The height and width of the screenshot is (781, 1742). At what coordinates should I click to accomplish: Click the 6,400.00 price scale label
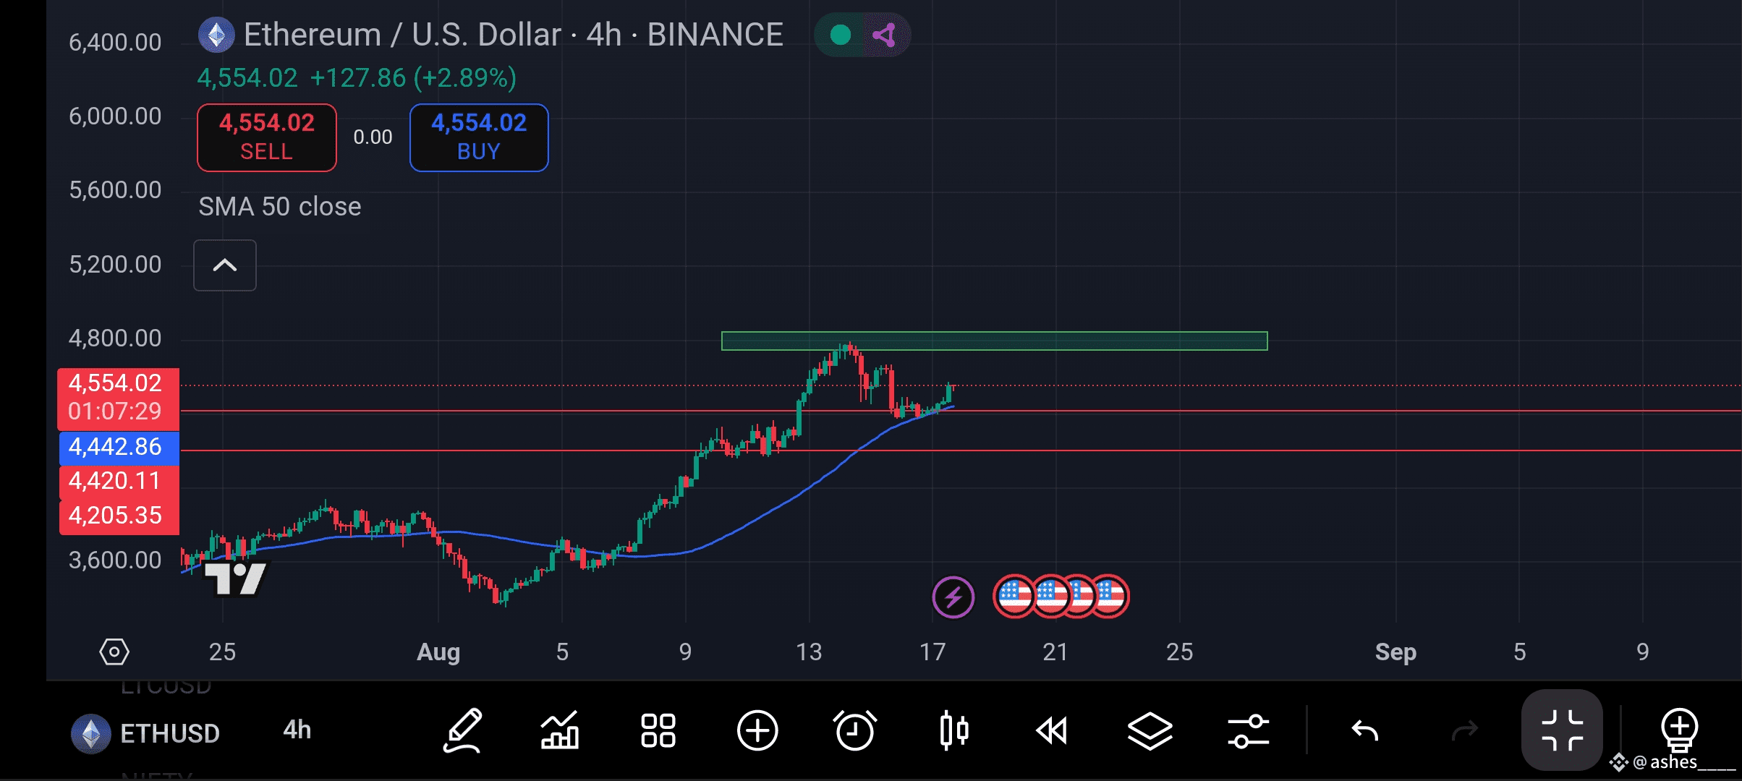point(115,43)
